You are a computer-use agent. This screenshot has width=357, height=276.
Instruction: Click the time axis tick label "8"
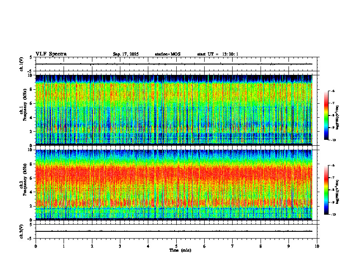click(x=261, y=246)
